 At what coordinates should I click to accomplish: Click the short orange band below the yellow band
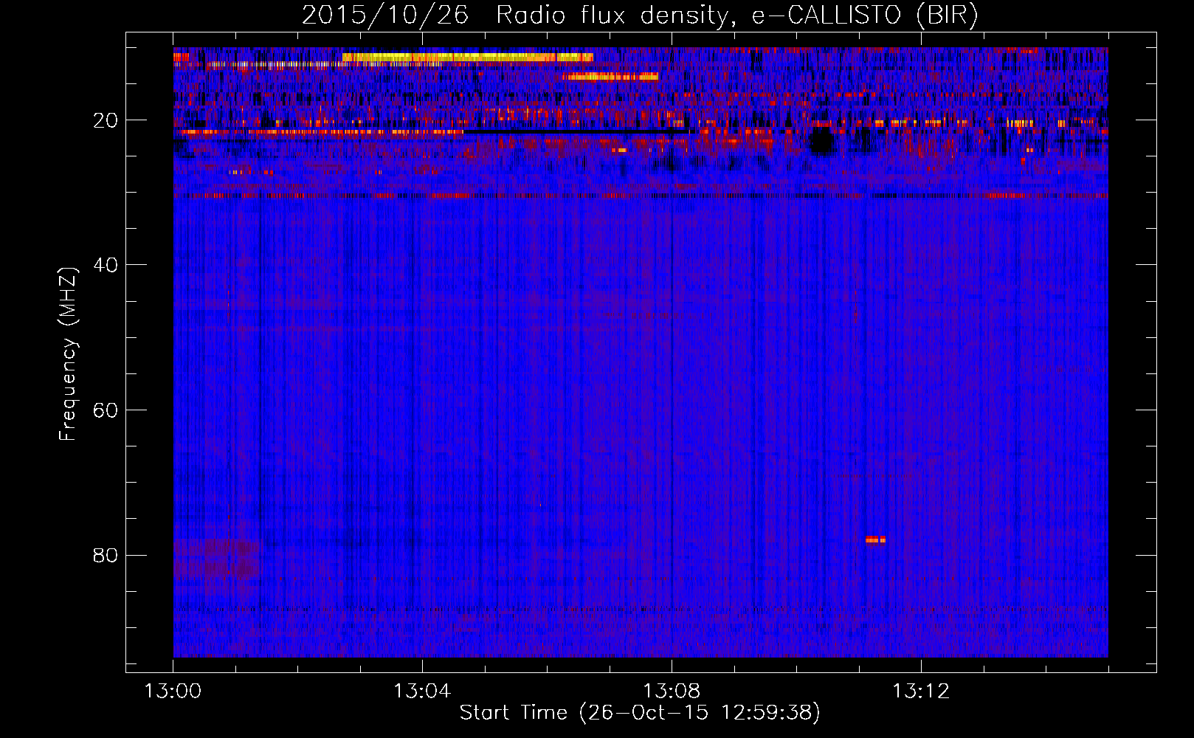coord(610,76)
